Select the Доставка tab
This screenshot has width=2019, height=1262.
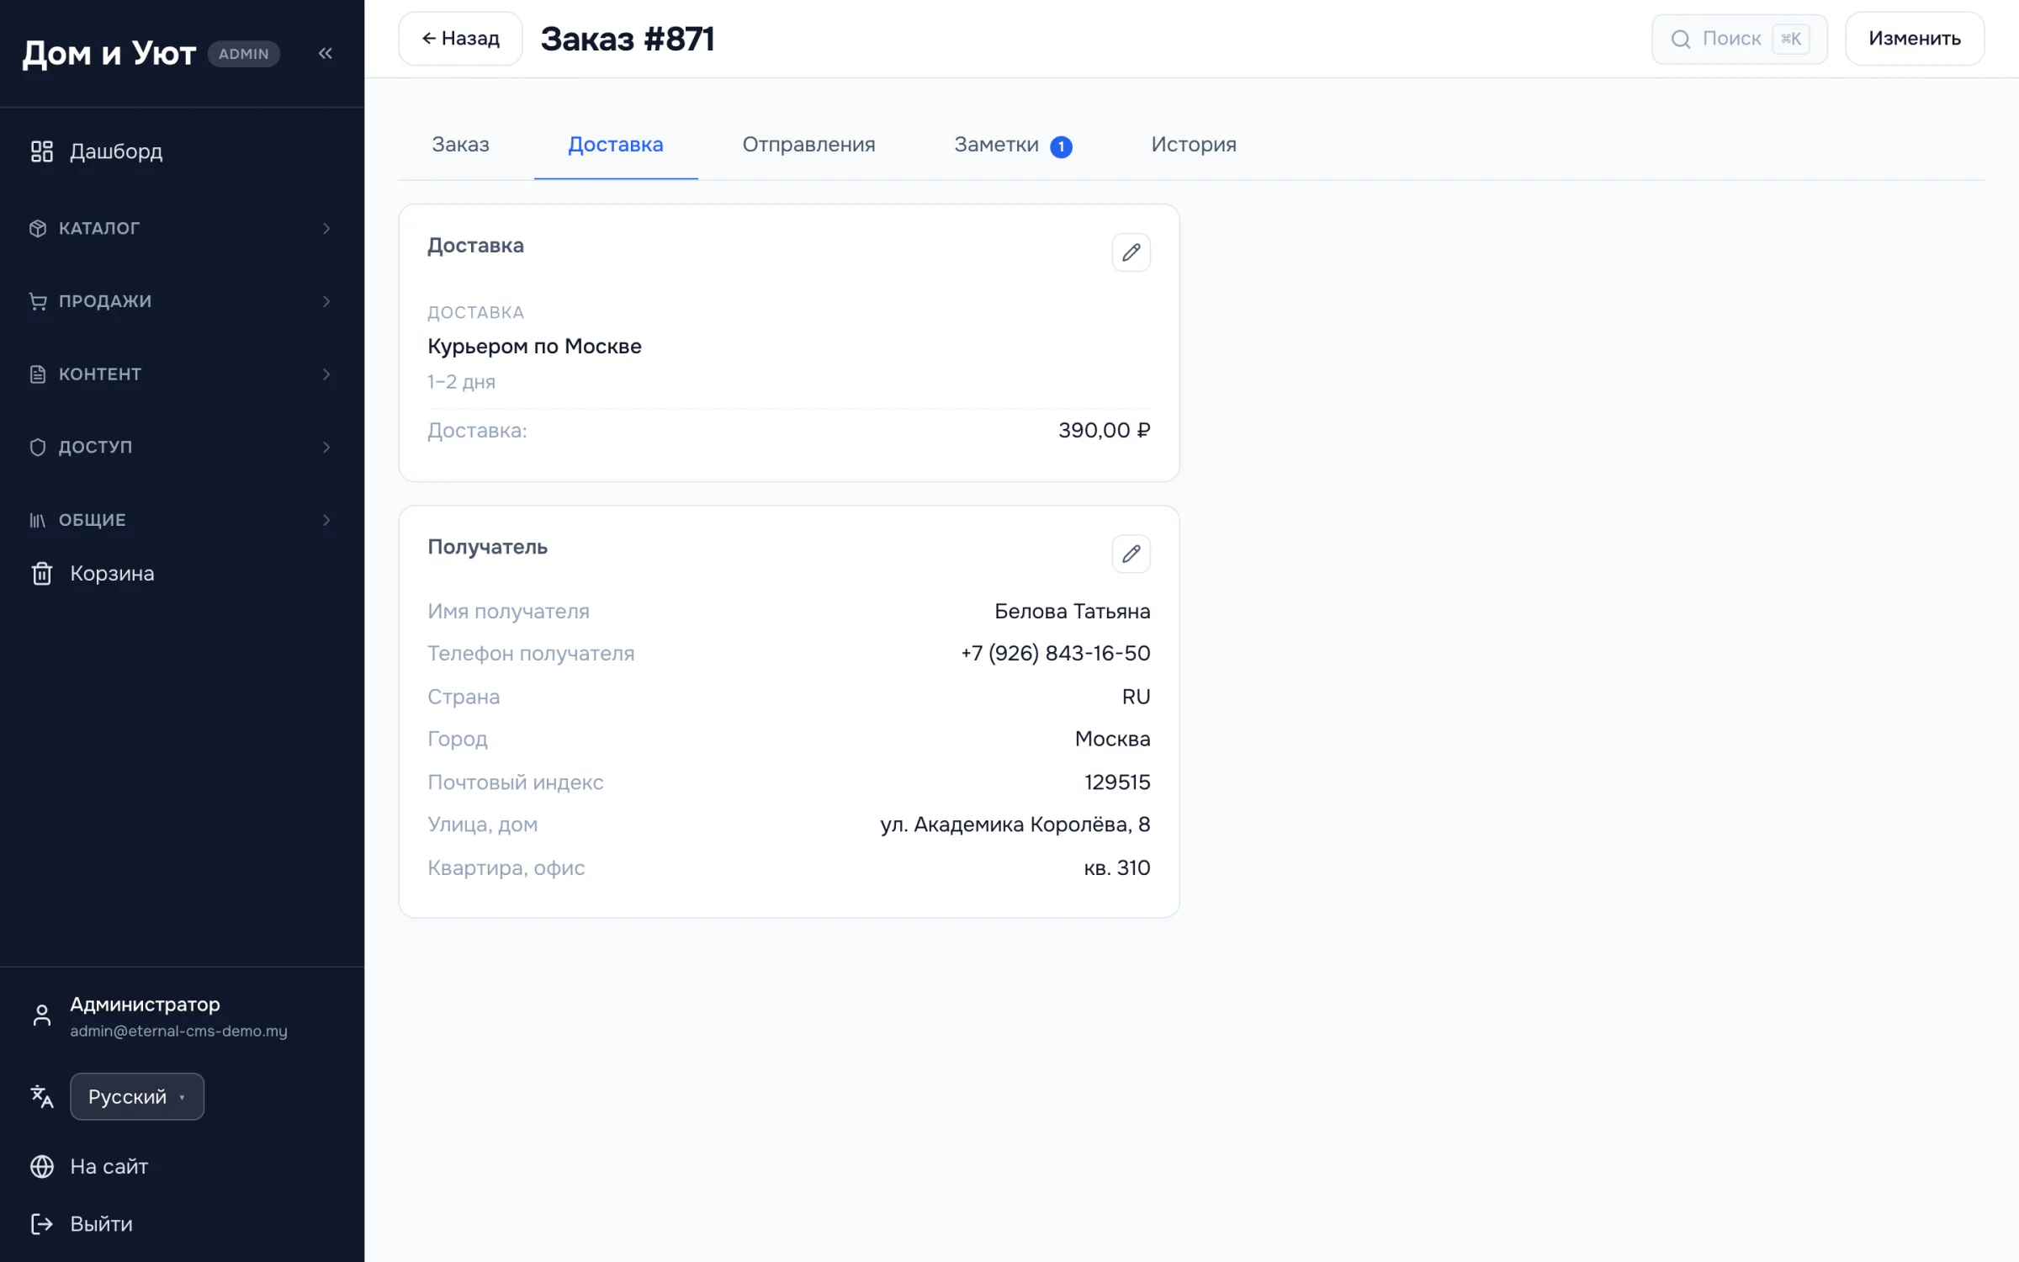[x=616, y=145]
